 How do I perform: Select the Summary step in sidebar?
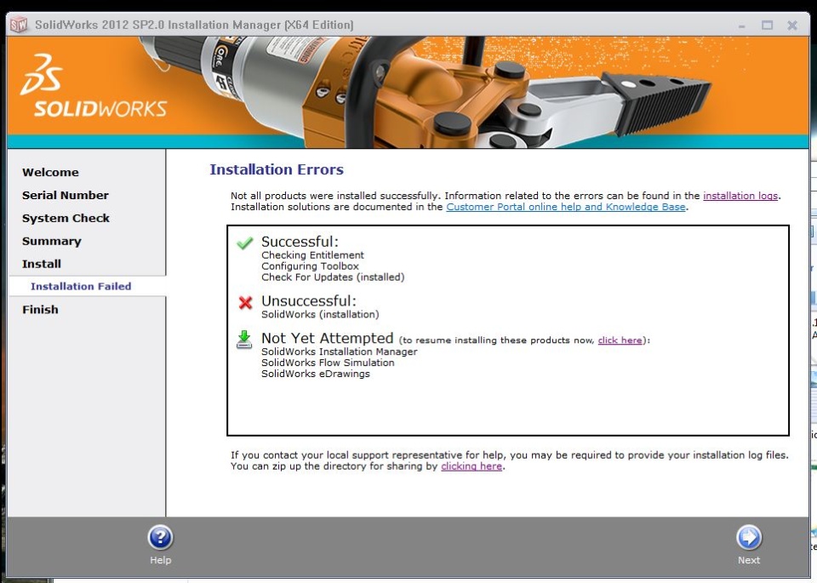click(x=52, y=241)
